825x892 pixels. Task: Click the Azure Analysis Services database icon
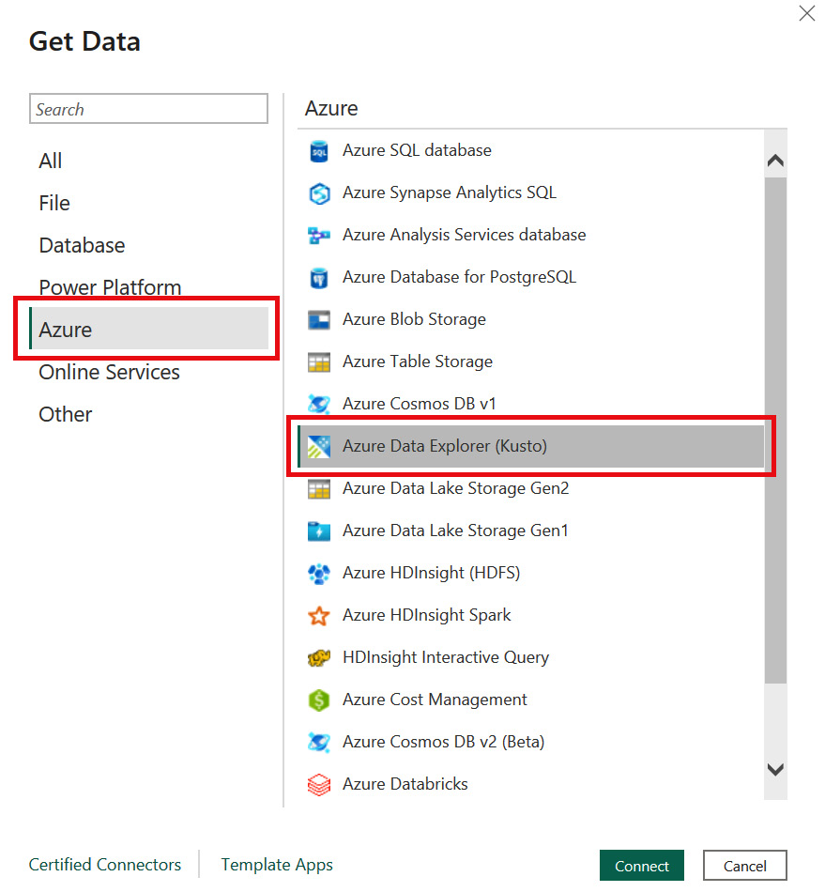coord(319,236)
